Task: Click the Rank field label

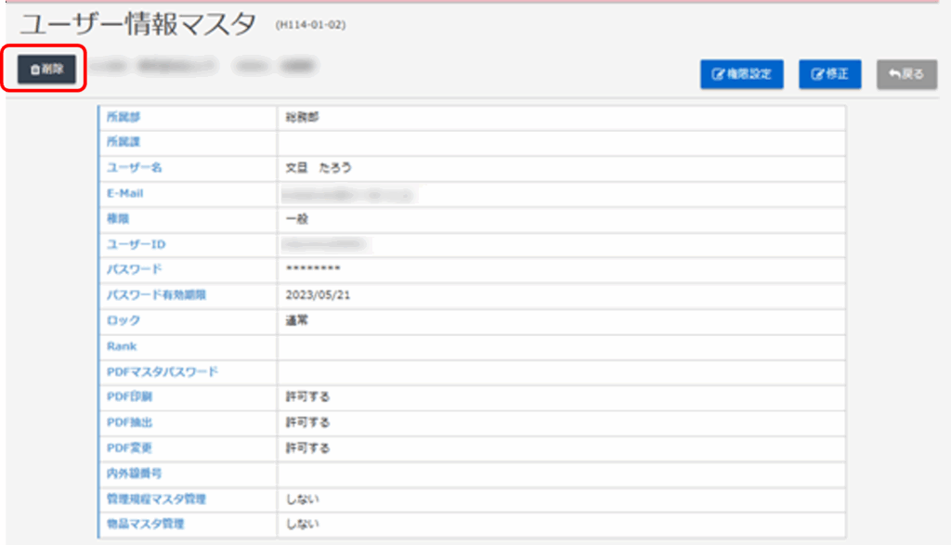Action: click(x=122, y=346)
